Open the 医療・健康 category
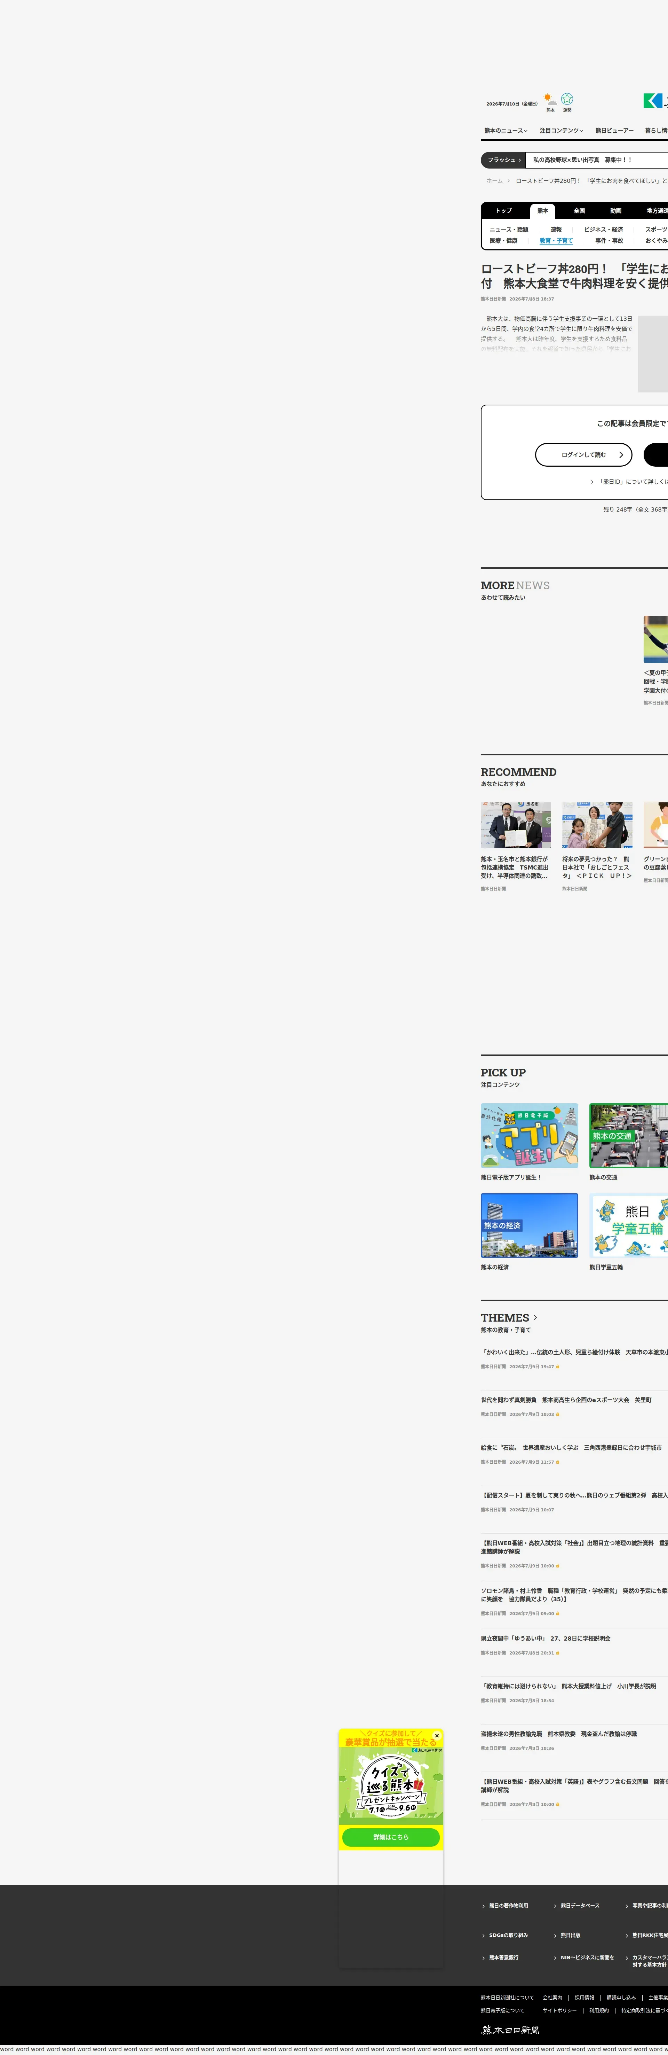 click(x=504, y=241)
